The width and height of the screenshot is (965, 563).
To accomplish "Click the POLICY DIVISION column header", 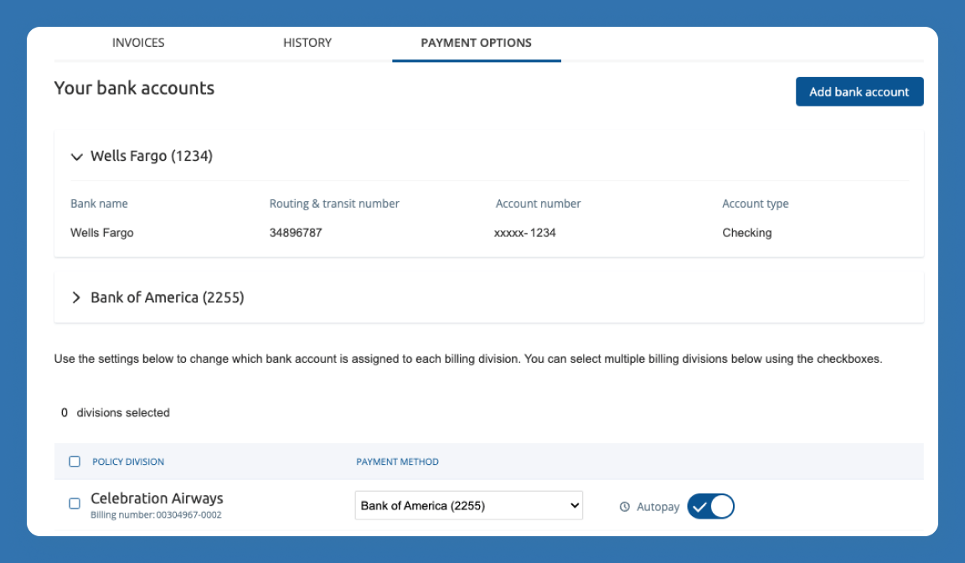I will click(x=127, y=462).
